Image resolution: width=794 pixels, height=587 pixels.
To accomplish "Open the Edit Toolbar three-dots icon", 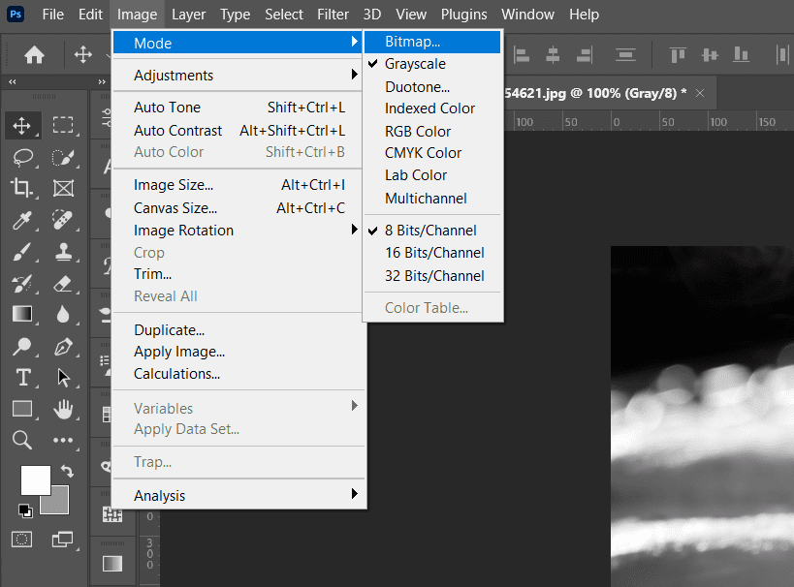I will 63,440.
